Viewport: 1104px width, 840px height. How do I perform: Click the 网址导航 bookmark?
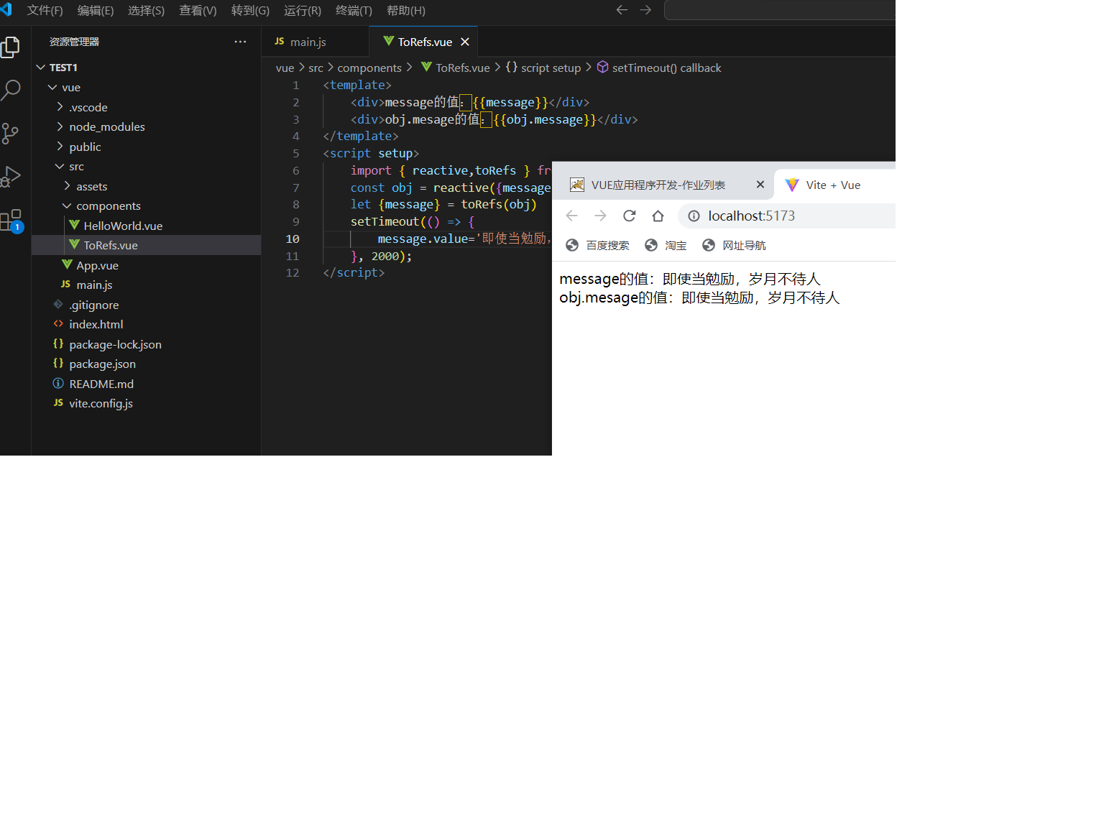point(734,245)
